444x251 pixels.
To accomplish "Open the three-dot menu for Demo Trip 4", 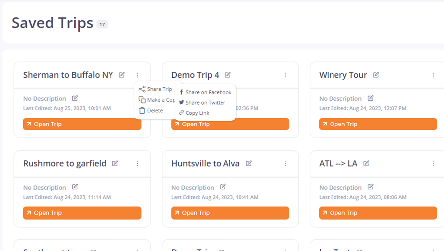I will (x=285, y=75).
